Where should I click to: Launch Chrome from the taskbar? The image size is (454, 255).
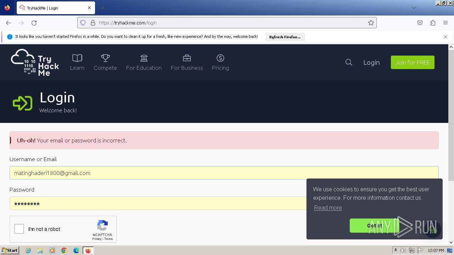[64, 250]
